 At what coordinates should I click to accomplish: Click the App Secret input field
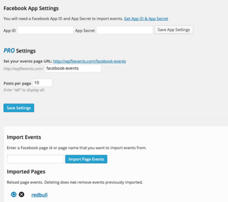pos(125,30)
